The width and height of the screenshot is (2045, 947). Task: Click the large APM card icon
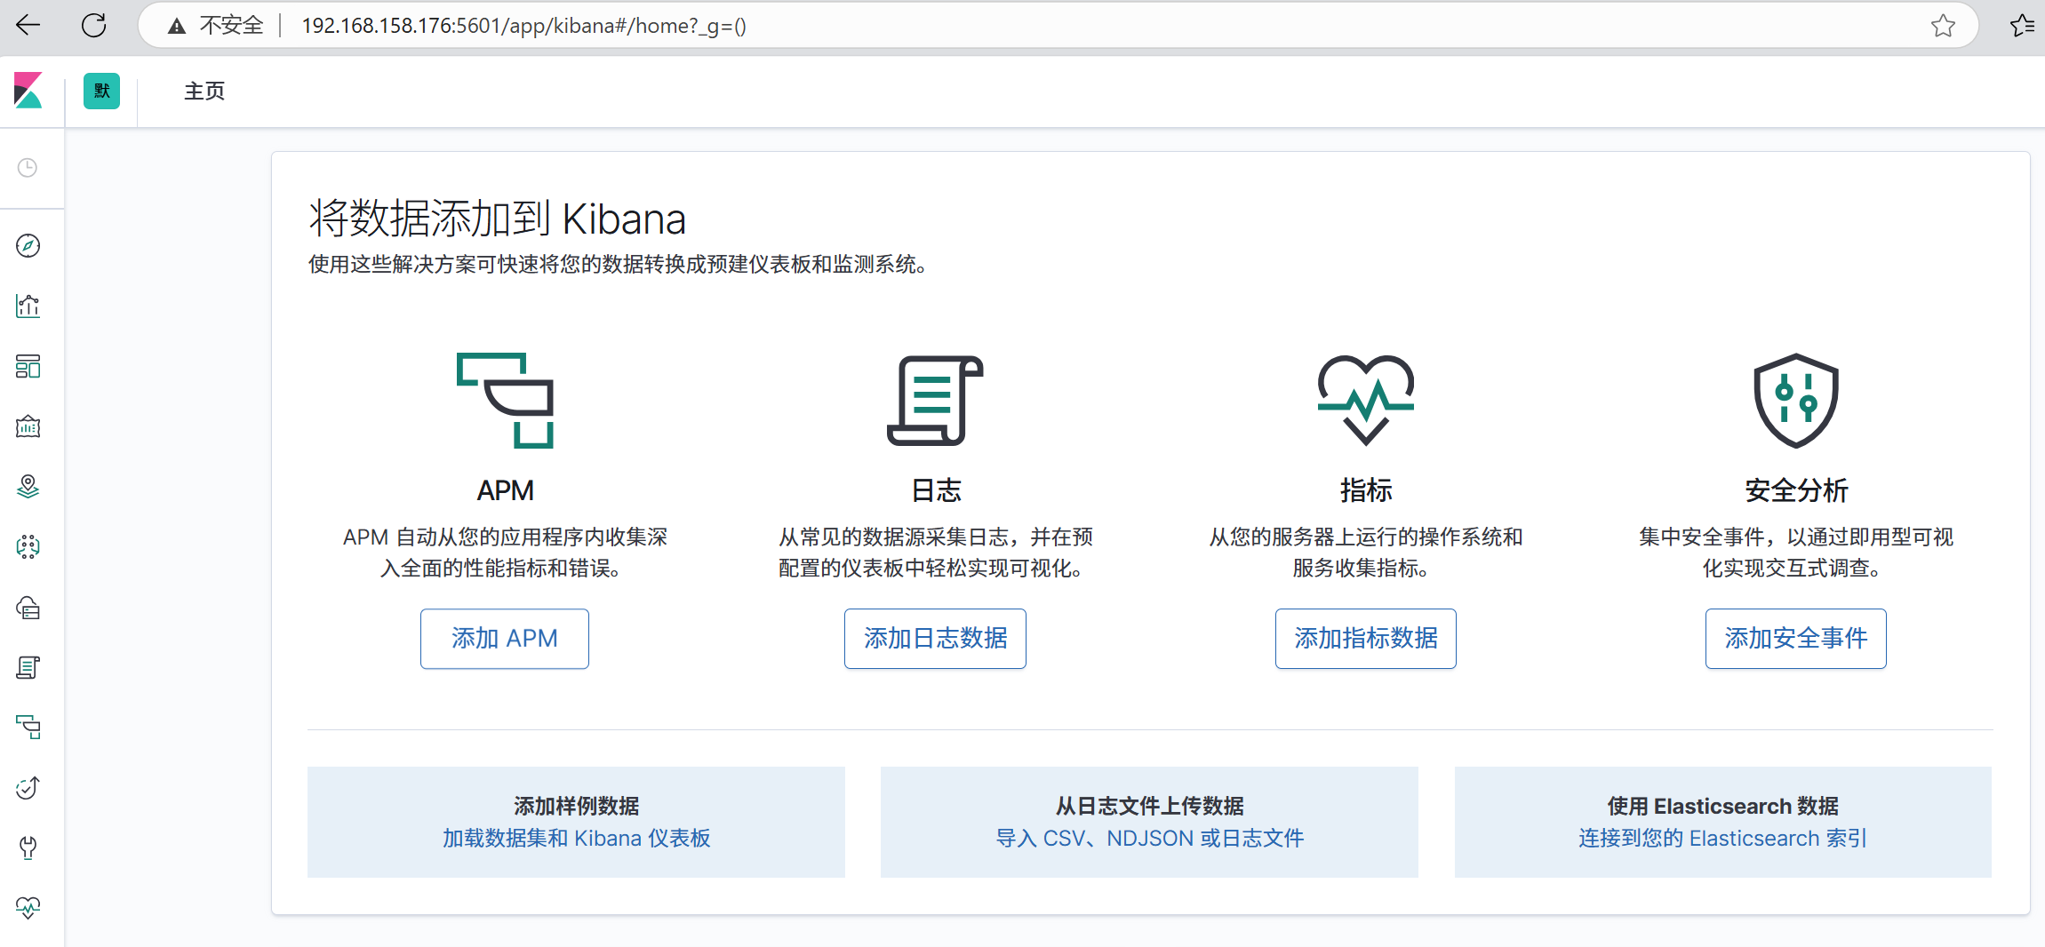(x=505, y=401)
